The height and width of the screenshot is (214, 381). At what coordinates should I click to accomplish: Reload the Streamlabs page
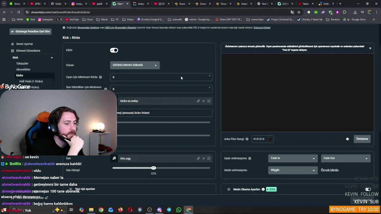[18, 12]
